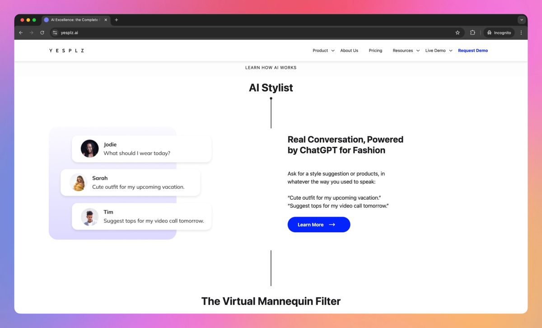Expand the Product dropdown chevron

pos(333,51)
